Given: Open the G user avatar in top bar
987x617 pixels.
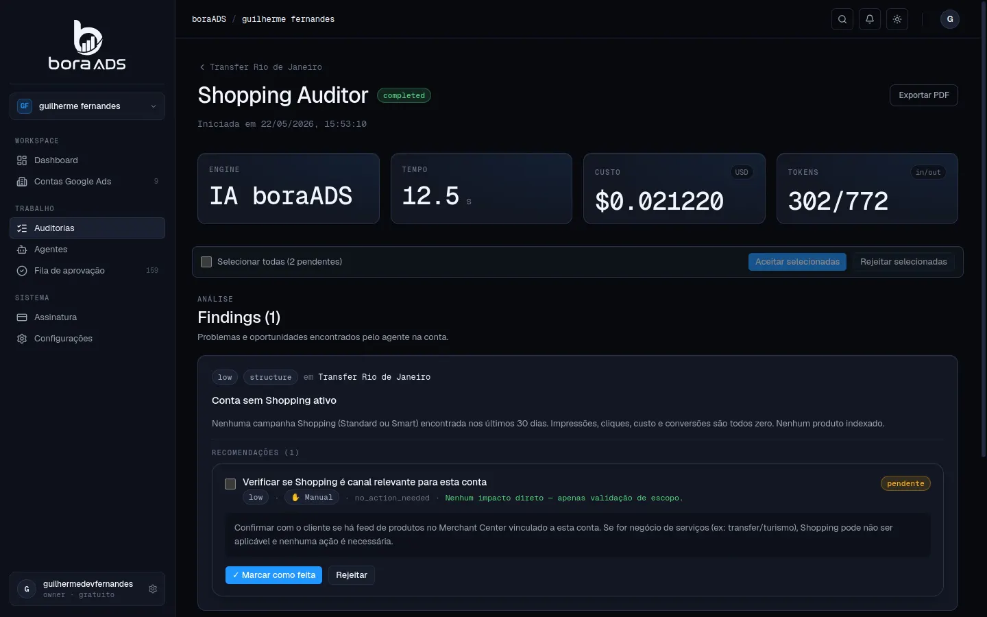Looking at the screenshot, I should point(950,19).
